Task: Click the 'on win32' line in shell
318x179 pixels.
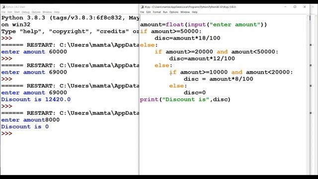Action: point(16,24)
